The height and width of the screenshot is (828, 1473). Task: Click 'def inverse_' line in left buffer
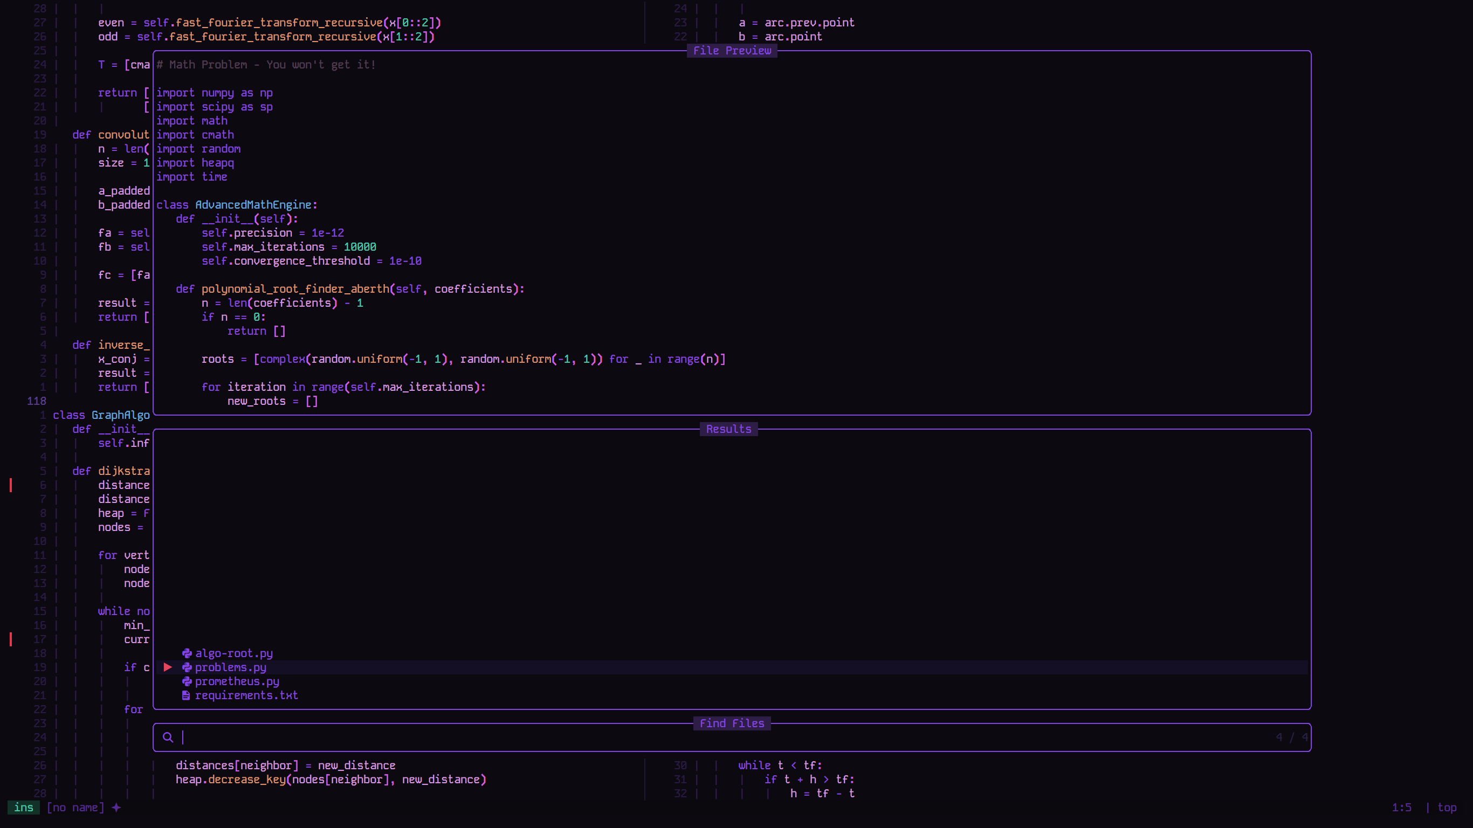point(111,345)
